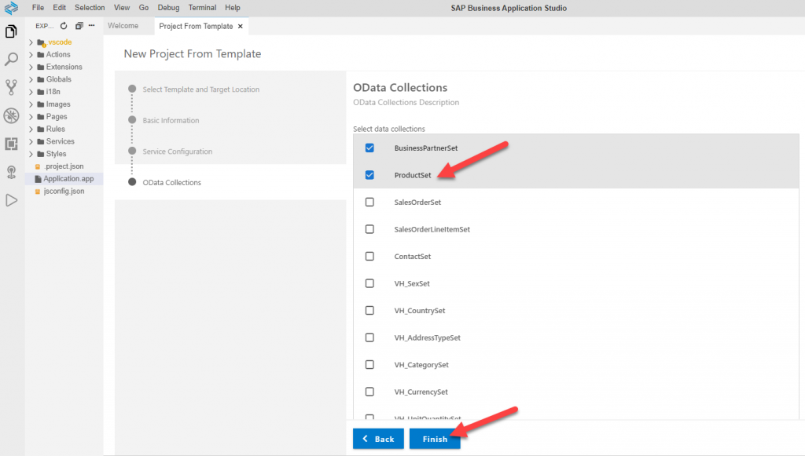Open the Extensions squares icon in activity bar
Screen dimensions: 805x456
click(11, 144)
